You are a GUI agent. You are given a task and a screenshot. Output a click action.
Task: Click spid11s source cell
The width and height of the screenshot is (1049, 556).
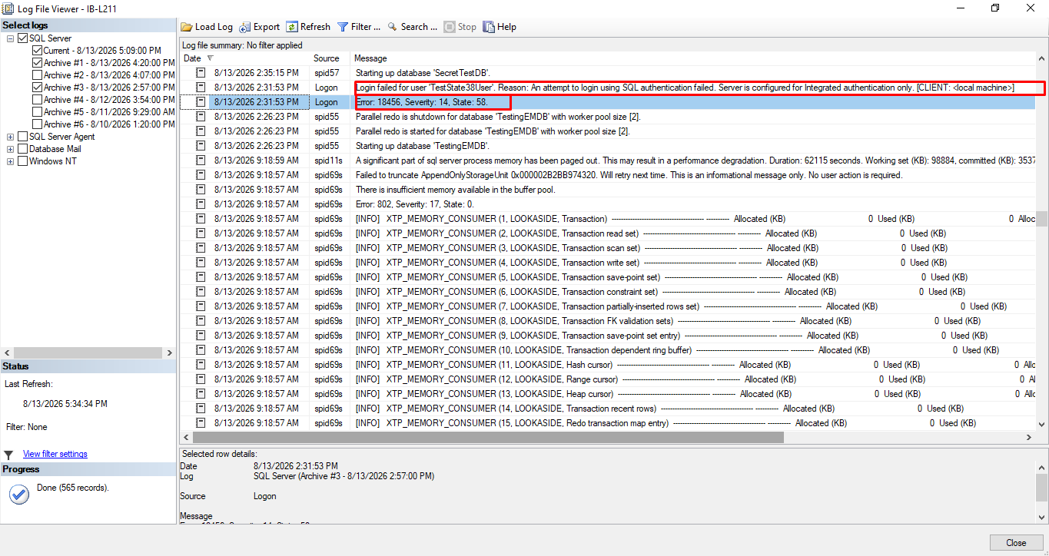pos(328,161)
